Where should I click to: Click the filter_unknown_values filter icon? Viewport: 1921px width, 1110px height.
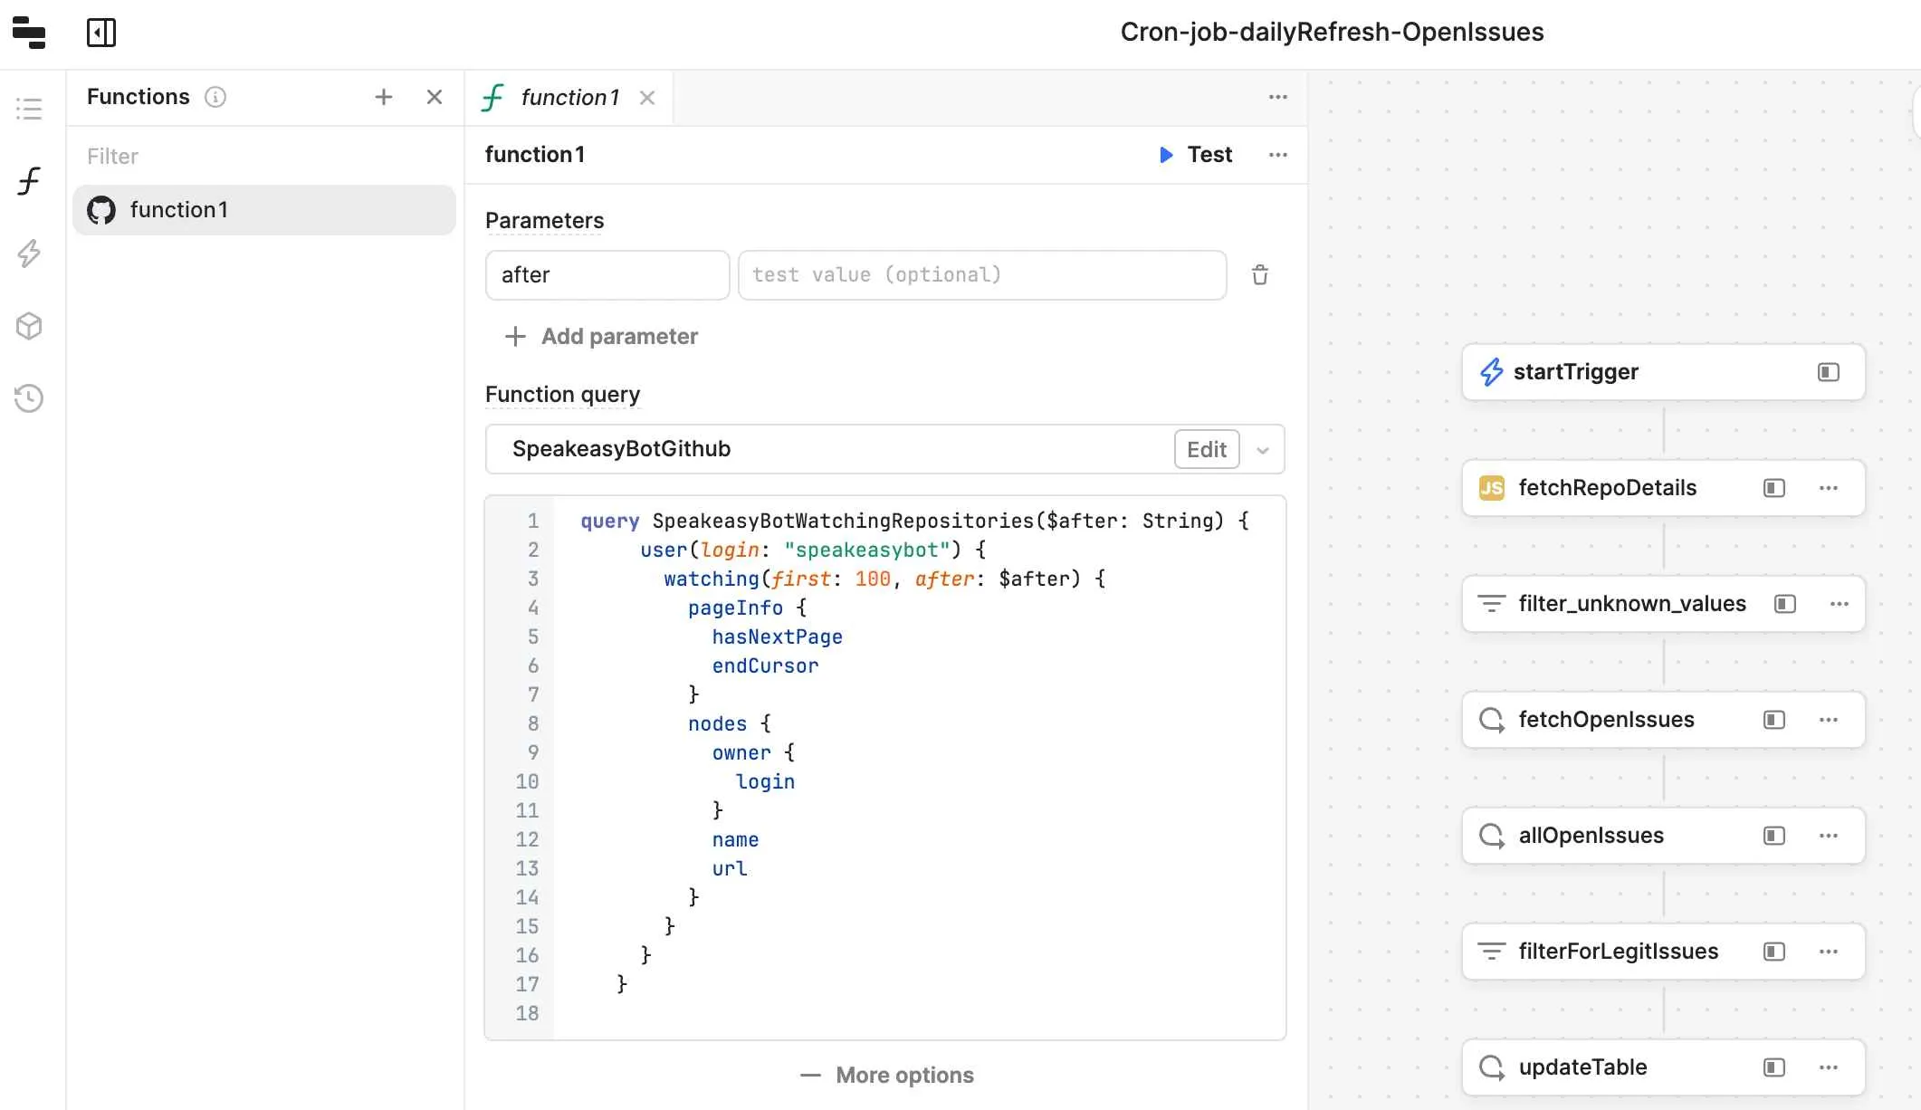click(1491, 604)
